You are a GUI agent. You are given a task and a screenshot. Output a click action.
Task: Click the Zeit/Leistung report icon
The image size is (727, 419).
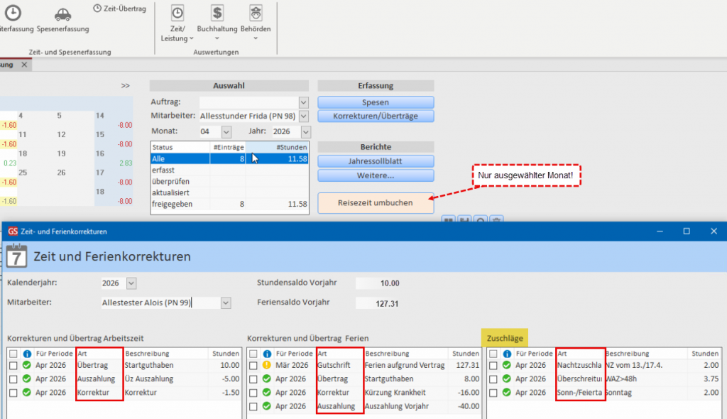pos(177,13)
